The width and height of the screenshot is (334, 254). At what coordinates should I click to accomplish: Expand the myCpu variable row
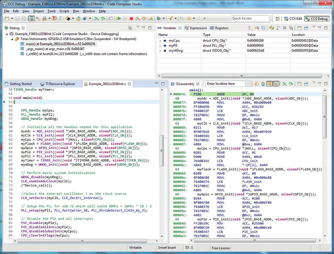click(160, 41)
